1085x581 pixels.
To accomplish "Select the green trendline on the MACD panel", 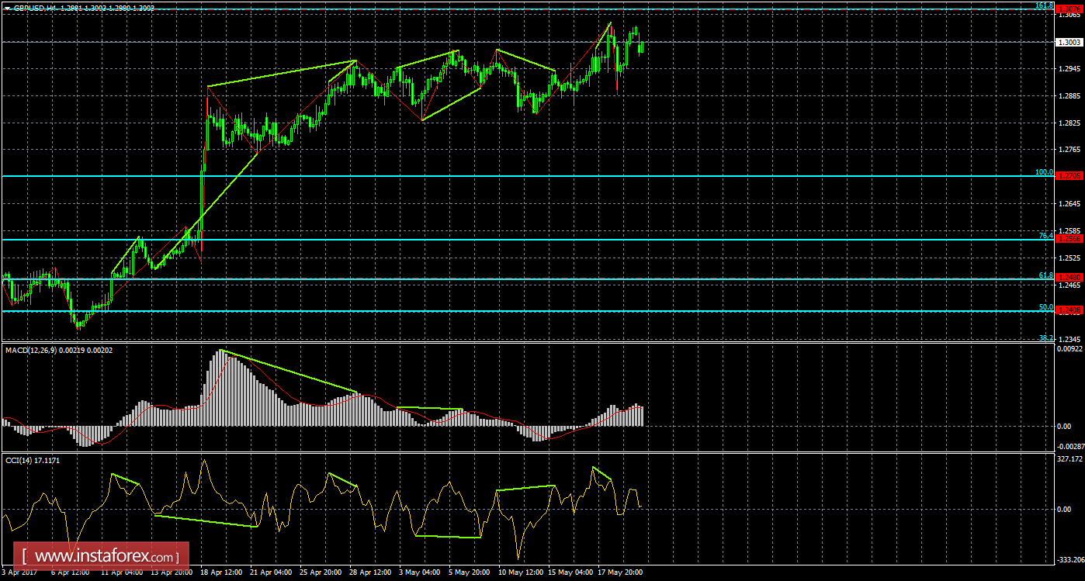I will pos(310,375).
